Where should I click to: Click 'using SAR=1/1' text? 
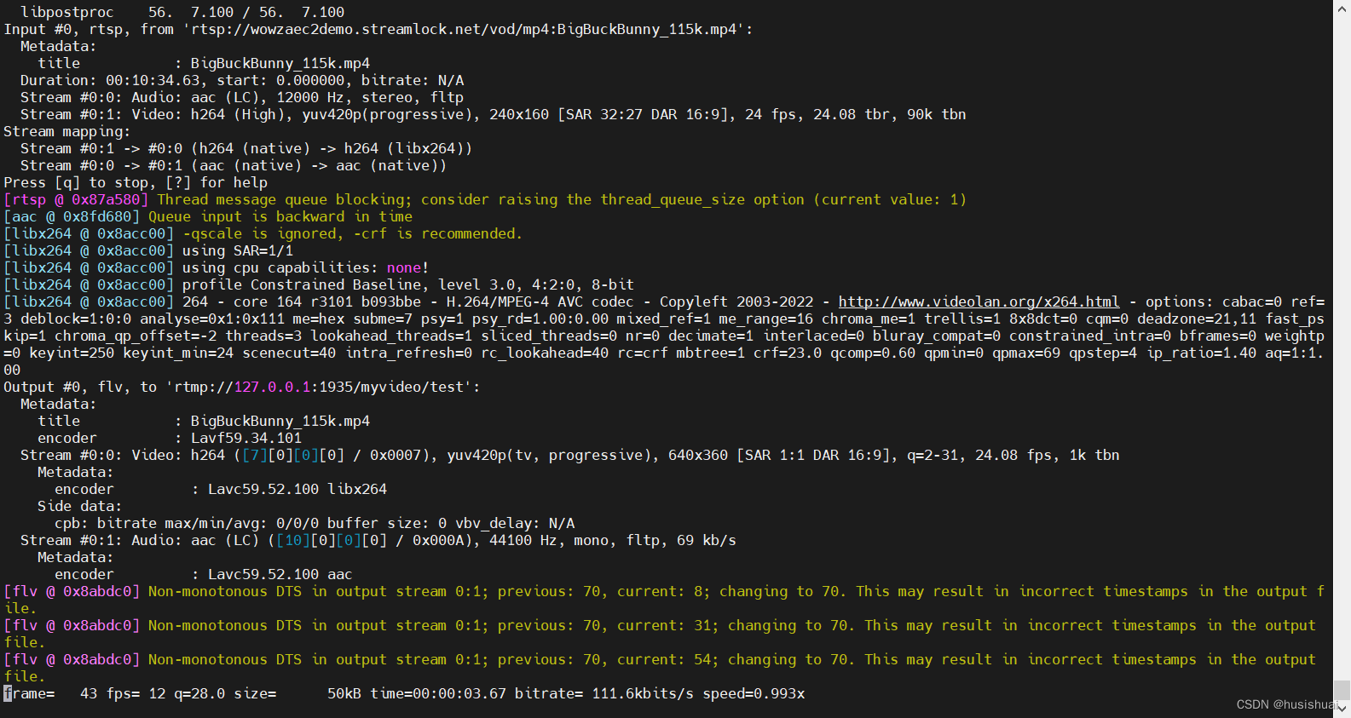(238, 250)
